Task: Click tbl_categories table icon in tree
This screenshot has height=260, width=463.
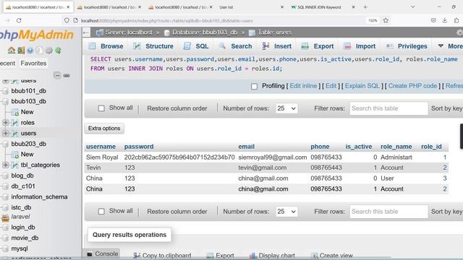Action: 14,165
